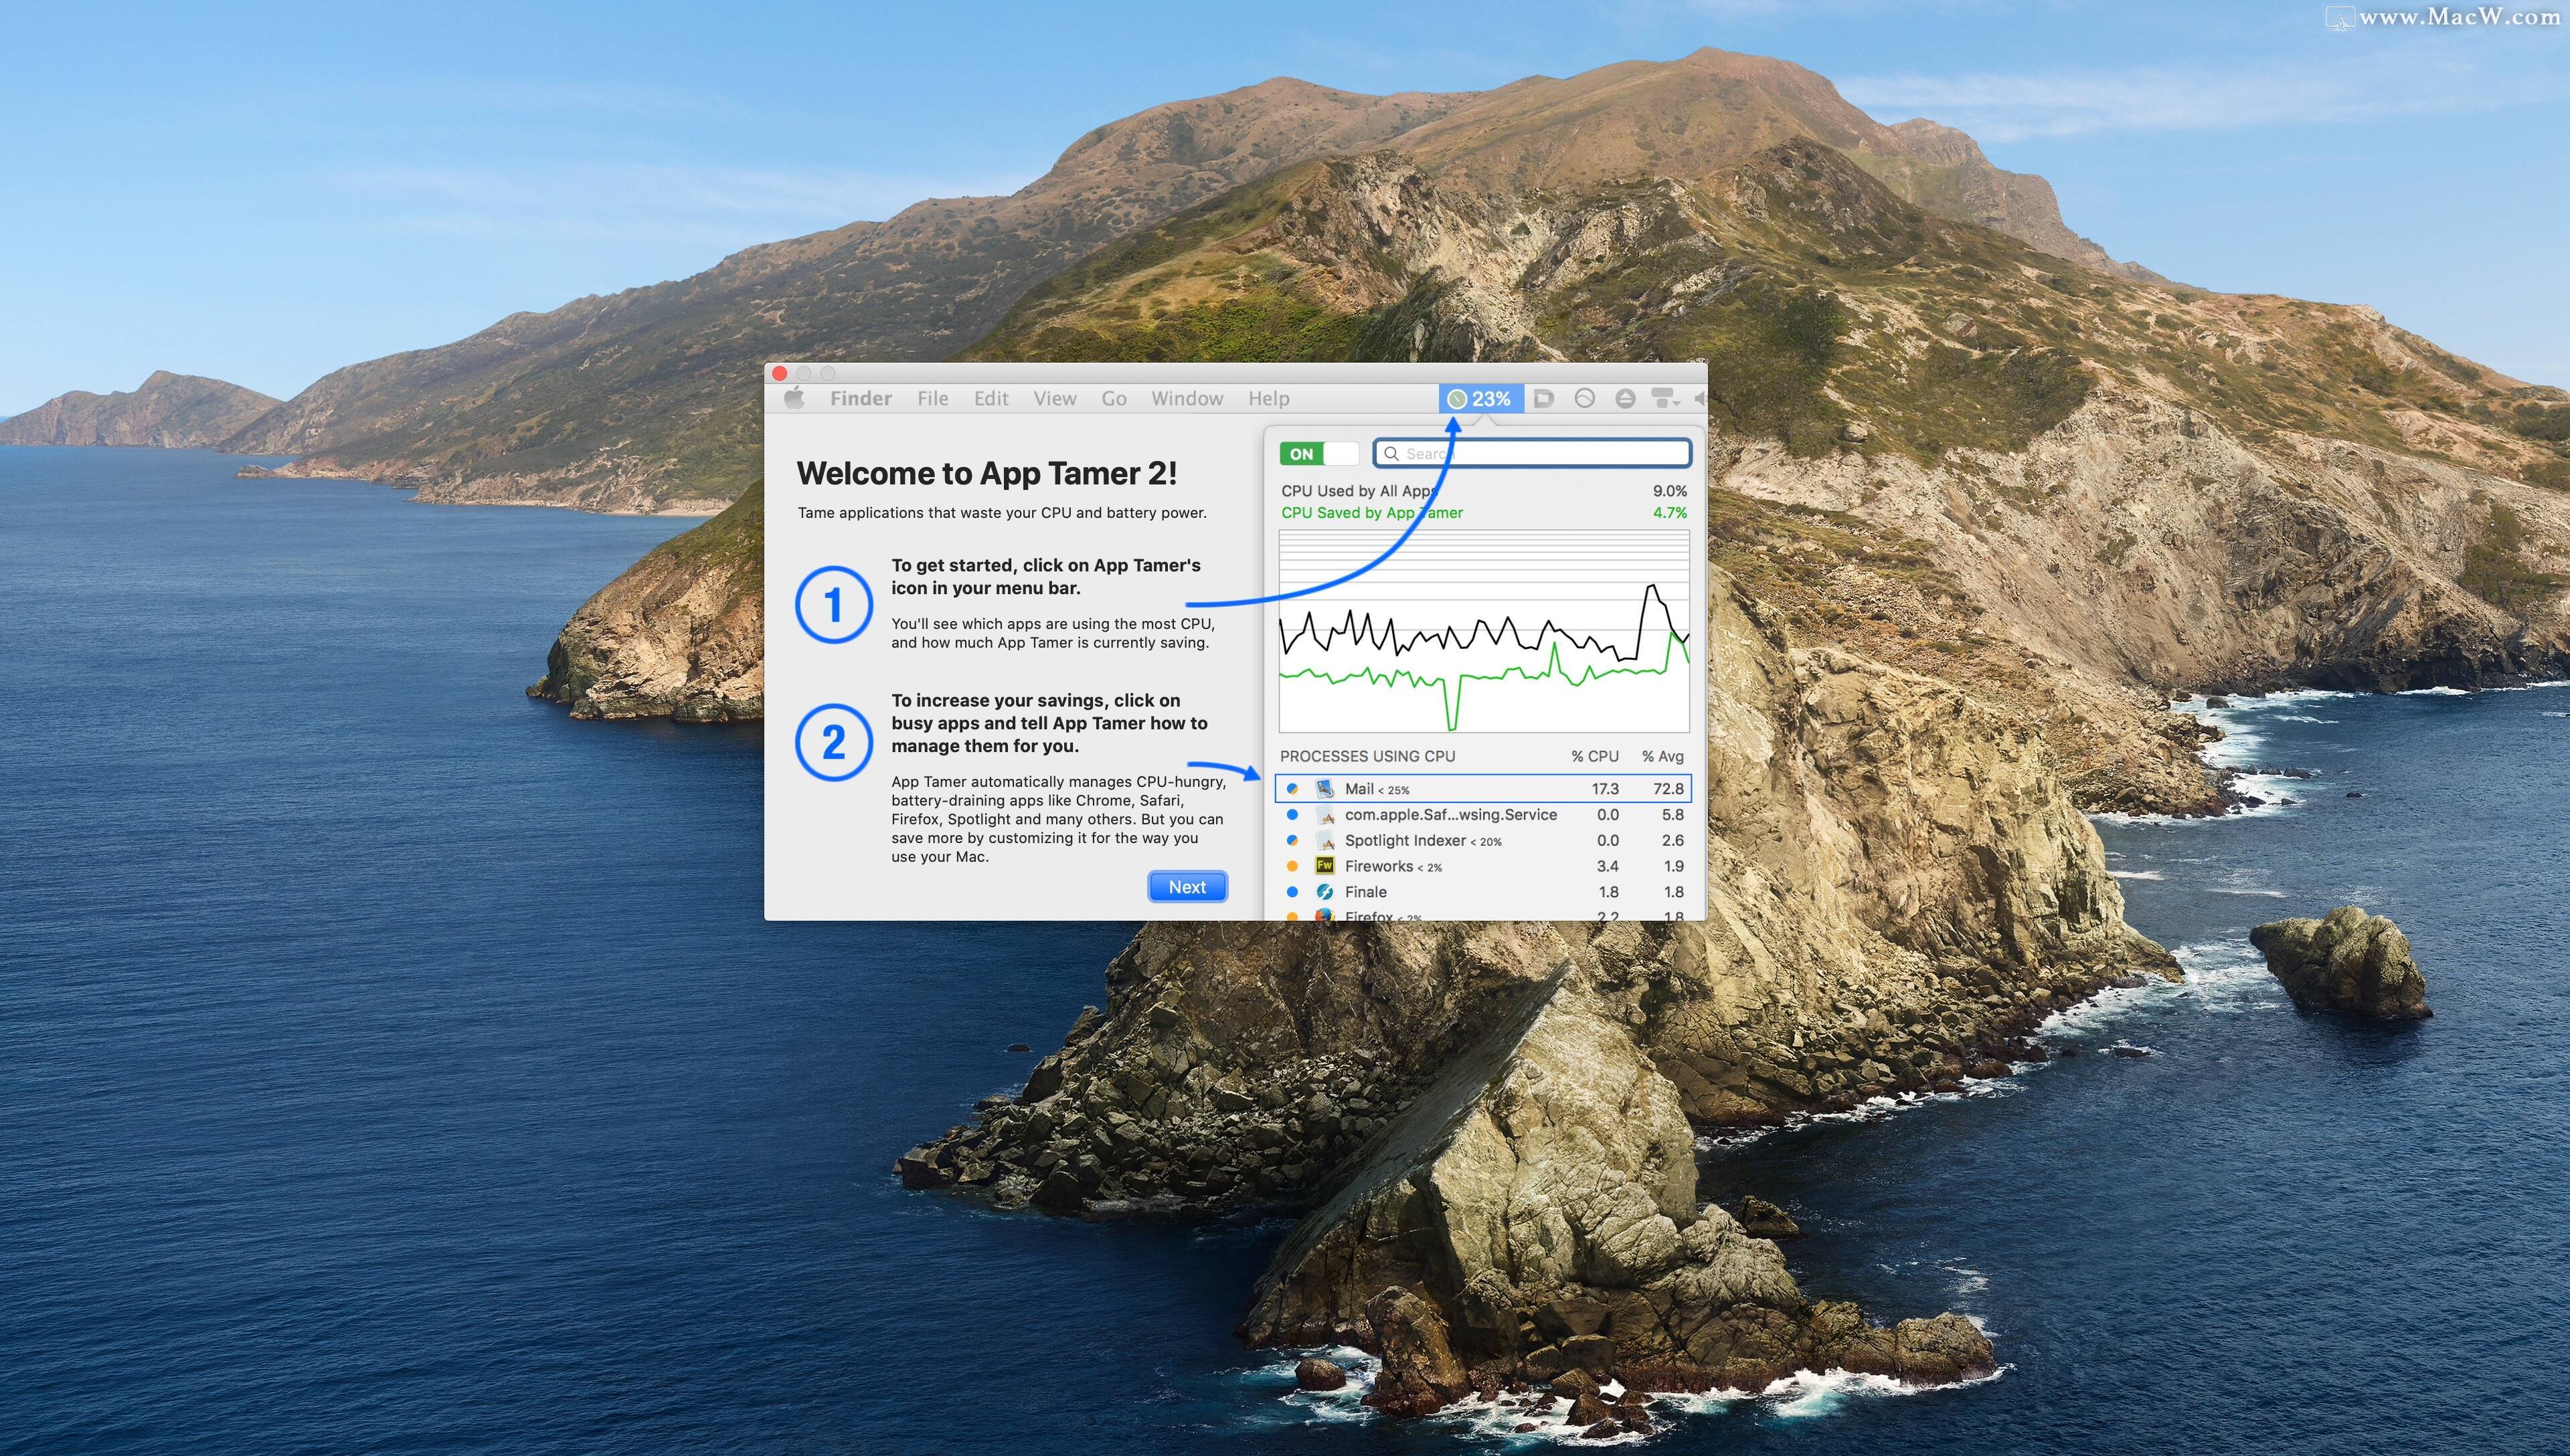Click the '% Avg' column header
2570x1456 pixels.
click(x=1662, y=756)
